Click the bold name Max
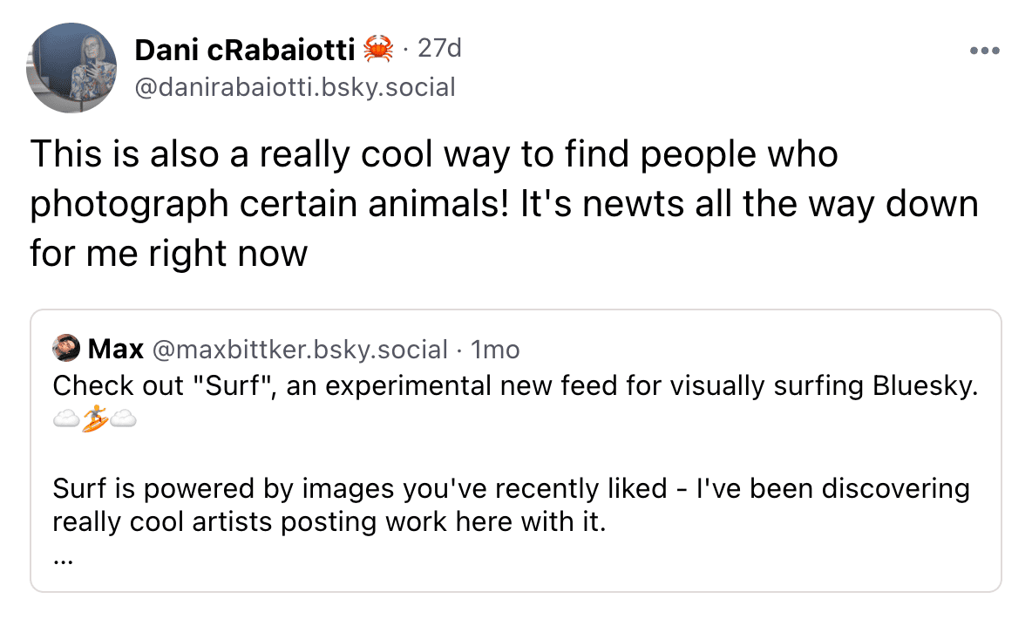 point(116,350)
